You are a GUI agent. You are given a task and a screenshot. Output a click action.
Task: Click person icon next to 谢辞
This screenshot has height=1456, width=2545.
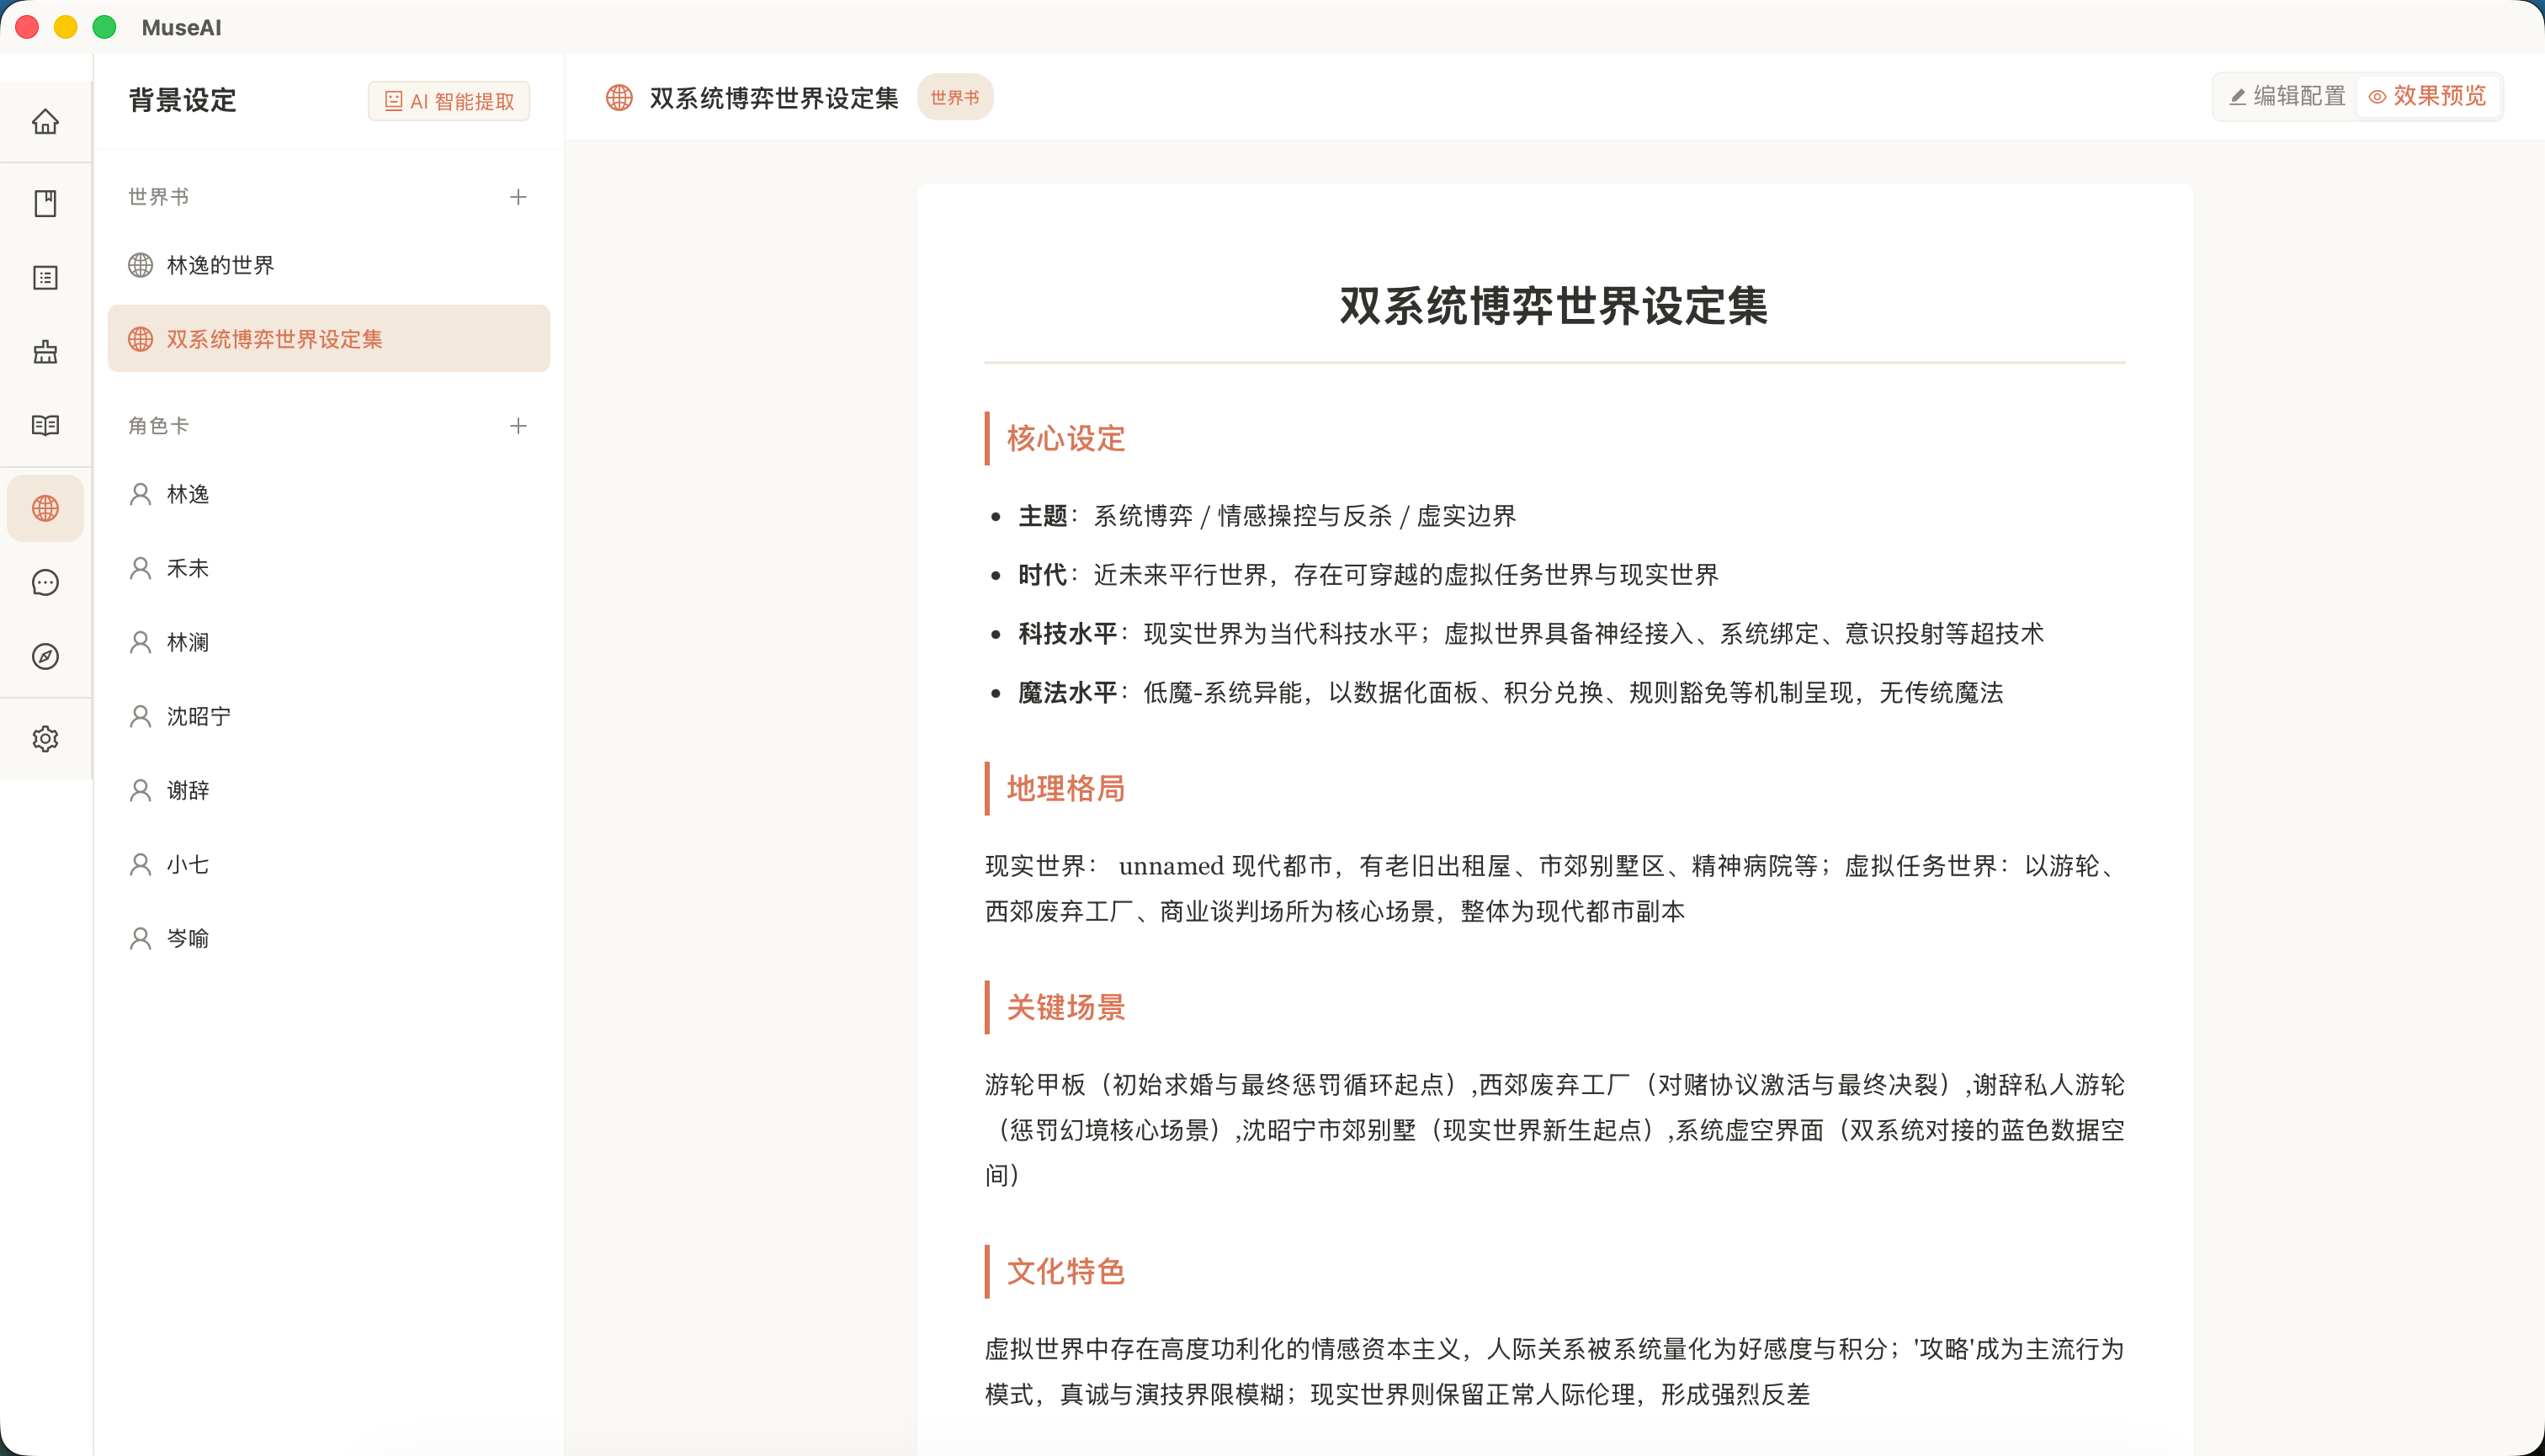coord(140,790)
